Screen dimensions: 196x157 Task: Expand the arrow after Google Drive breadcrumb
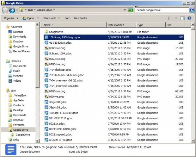[x=54, y=10]
